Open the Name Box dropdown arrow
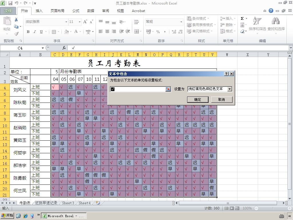The width and height of the screenshot is (293, 220). coord(43,48)
